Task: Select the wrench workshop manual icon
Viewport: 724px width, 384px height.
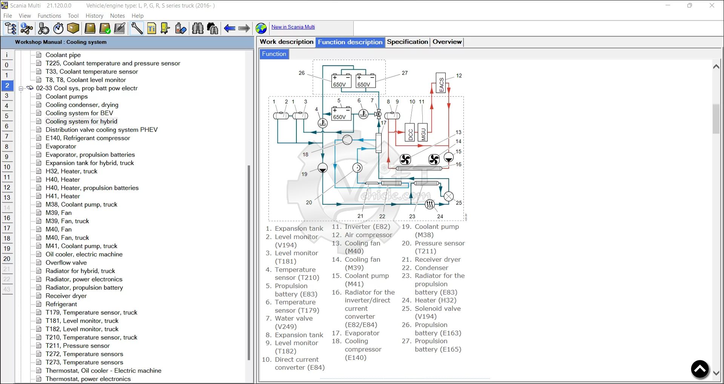Action: [x=137, y=28]
